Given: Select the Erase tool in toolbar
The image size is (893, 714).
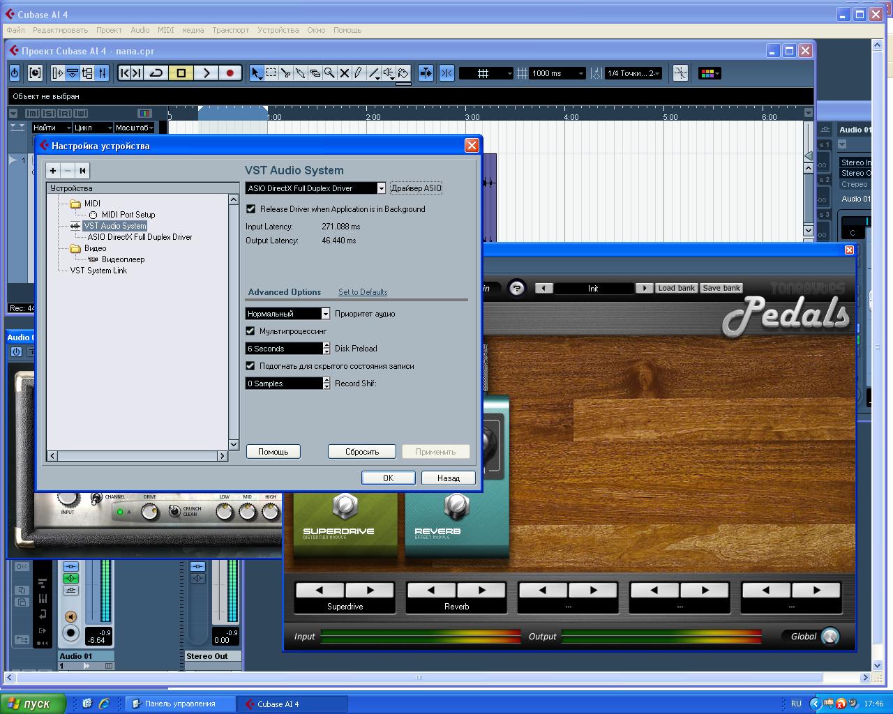Looking at the screenshot, I should pyautogui.click(x=315, y=73).
